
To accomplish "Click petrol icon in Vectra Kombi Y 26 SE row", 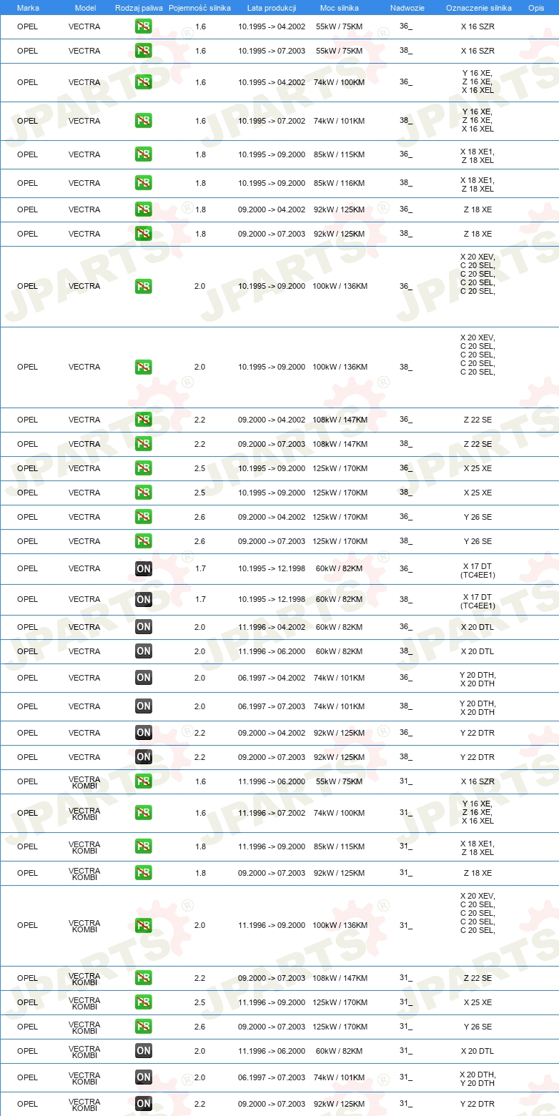I will (143, 1027).
